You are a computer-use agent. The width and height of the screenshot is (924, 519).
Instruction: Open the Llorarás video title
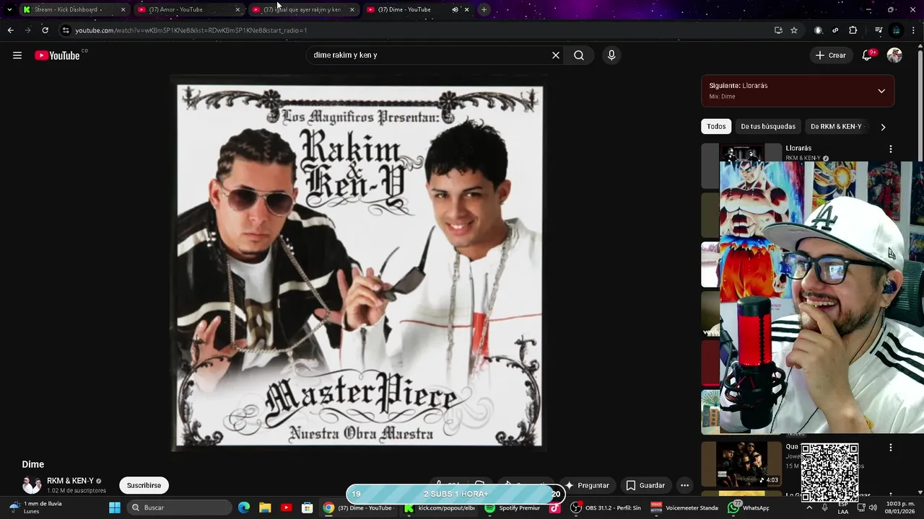pyautogui.click(x=798, y=148)
